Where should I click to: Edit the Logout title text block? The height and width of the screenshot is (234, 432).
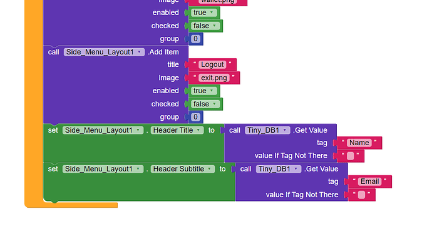pyautogui.click(x=212, y=64)
